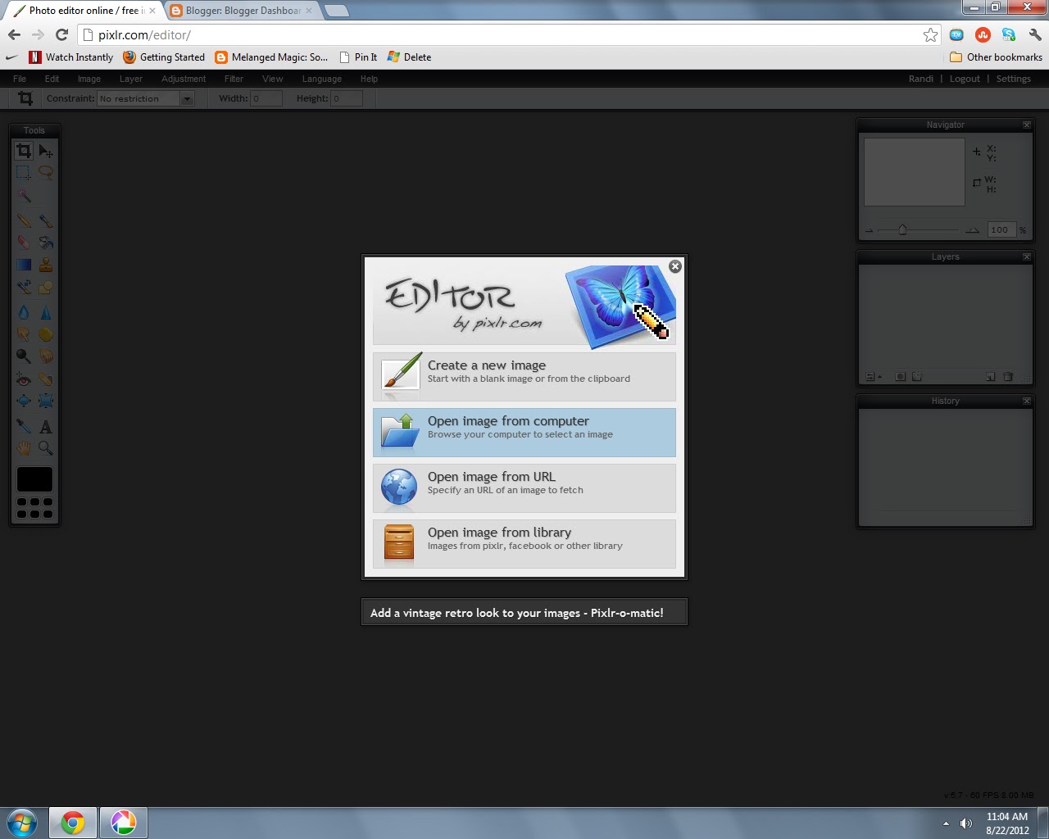Select the Sponge tool
This screenshot has height=839, width=1049.
(46, 334)
